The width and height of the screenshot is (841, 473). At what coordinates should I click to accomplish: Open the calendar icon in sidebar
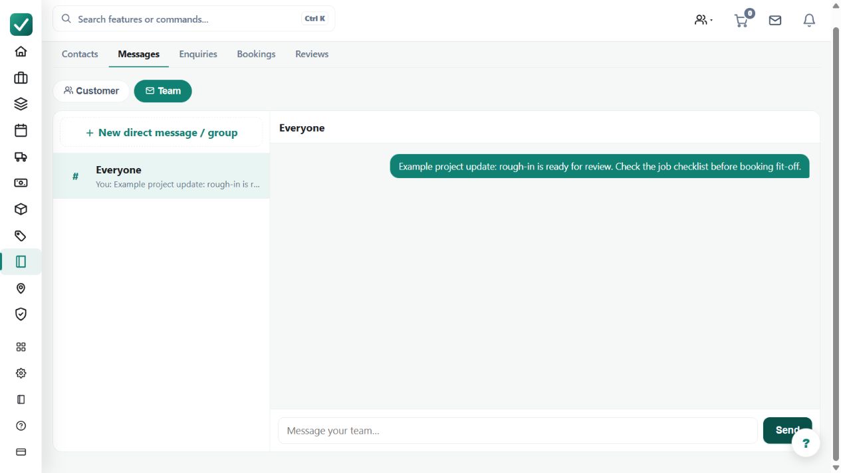click(x=21, y=130)
